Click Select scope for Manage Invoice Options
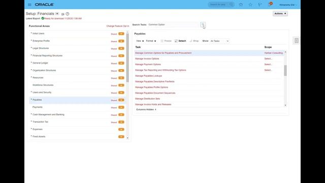325x183 pixels. pyautogui.click(x=268, y=59)
